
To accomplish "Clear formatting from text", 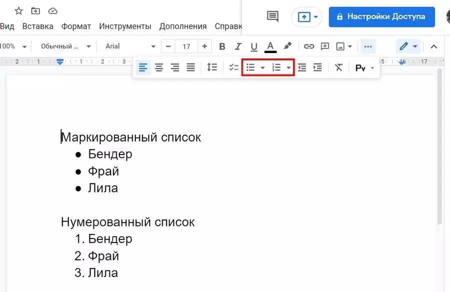I will pos(338,67).
